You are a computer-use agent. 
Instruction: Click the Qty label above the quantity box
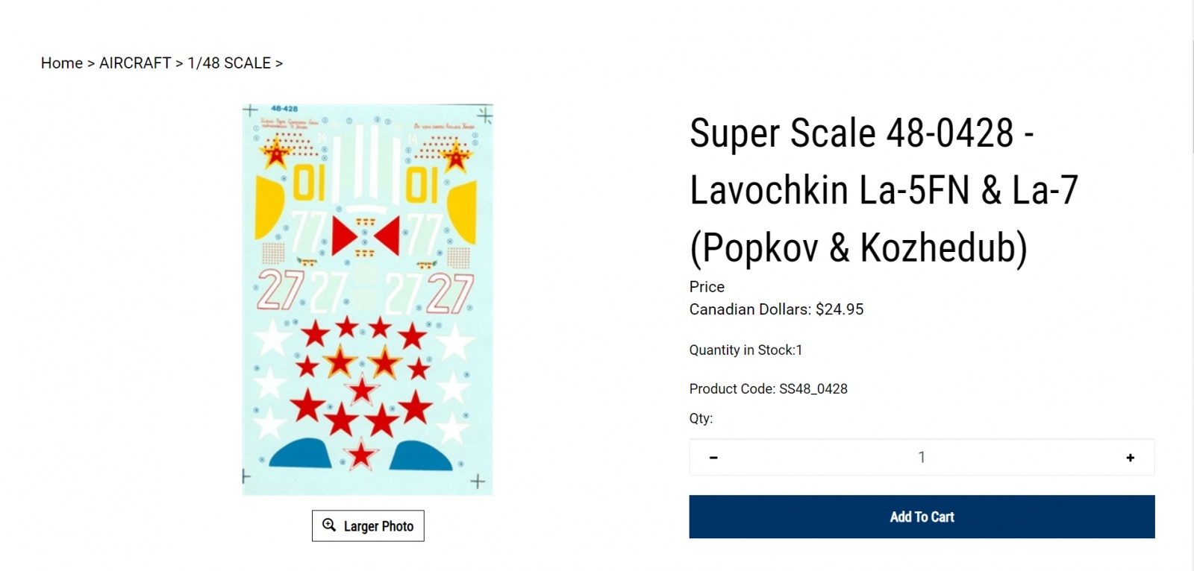coord(701,418)
